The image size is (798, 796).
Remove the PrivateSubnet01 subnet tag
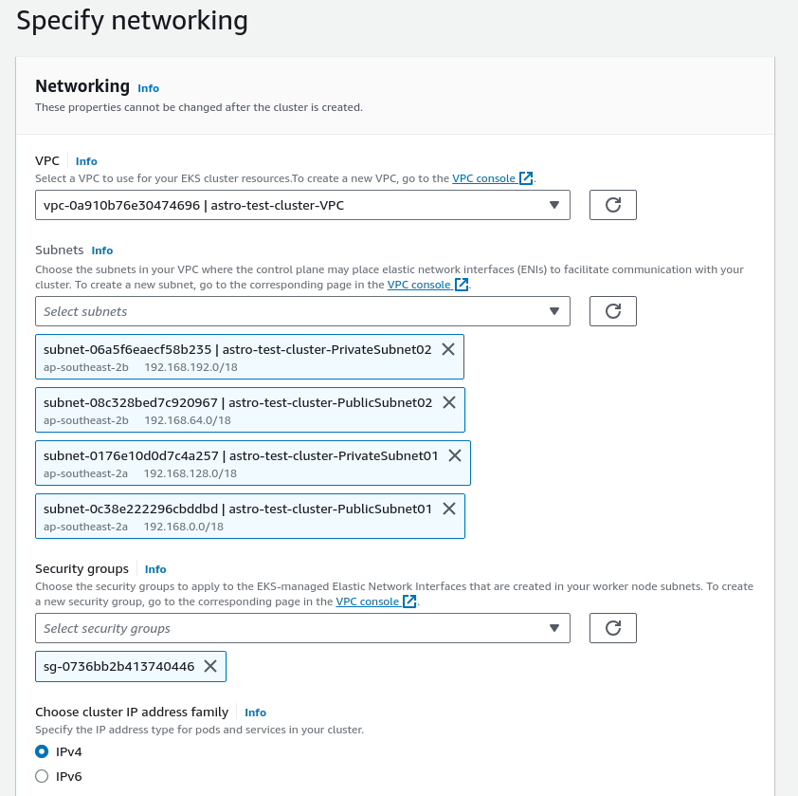[454, 454]
